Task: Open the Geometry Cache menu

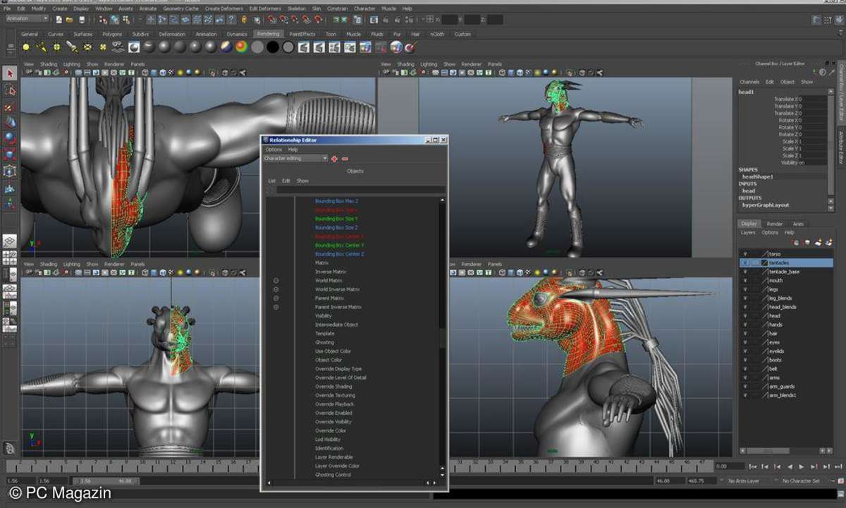Action: coord(181,8)
